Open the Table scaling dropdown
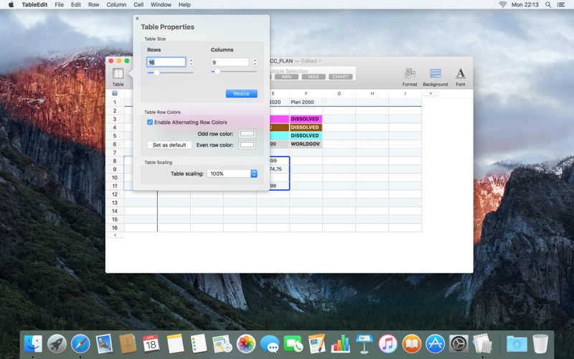 [232, 174]
